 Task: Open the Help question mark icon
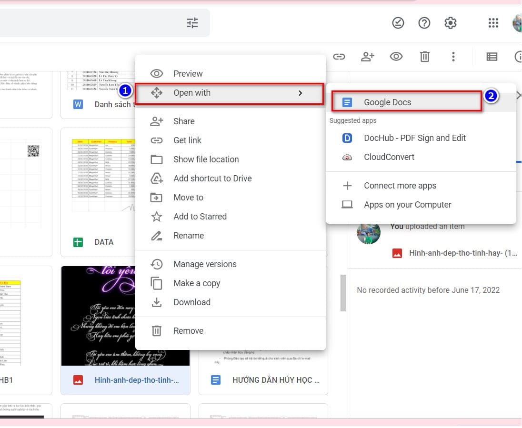[x=424, y=22]
